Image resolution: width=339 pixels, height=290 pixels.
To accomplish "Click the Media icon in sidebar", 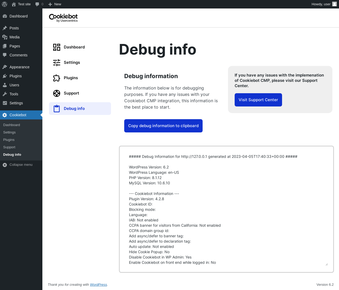I will tap(5, 37).
